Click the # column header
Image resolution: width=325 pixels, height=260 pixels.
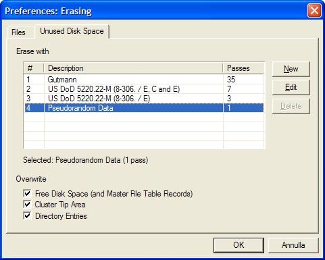(34, 68)
